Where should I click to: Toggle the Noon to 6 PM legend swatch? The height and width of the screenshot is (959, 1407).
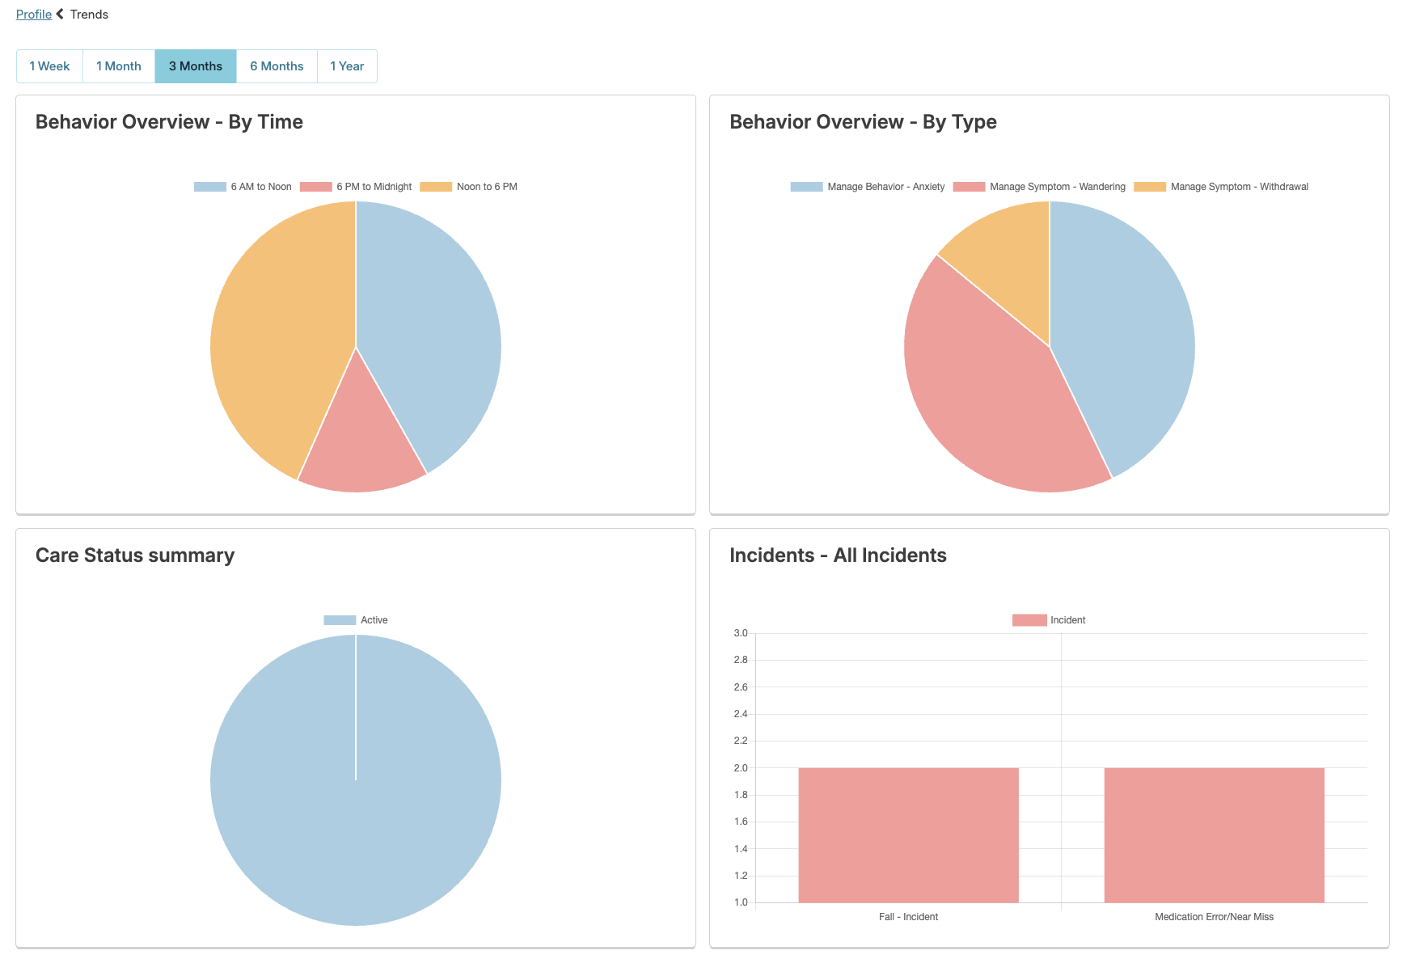click(x=436, y=187)
